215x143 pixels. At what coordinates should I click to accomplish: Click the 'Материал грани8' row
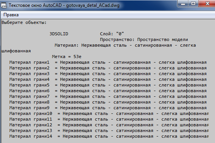pyautogui.click(x=108, y=102)
